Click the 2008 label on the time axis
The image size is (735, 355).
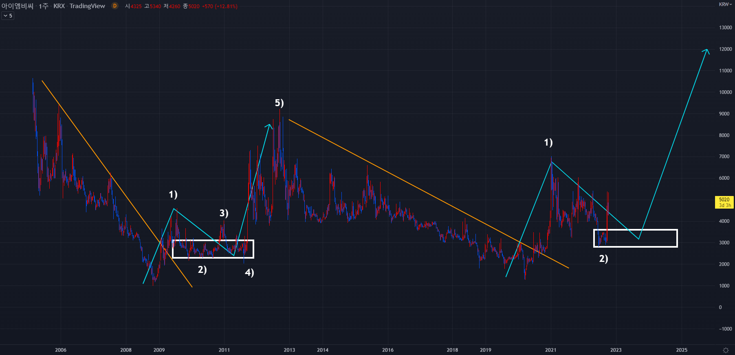(126, 350)
